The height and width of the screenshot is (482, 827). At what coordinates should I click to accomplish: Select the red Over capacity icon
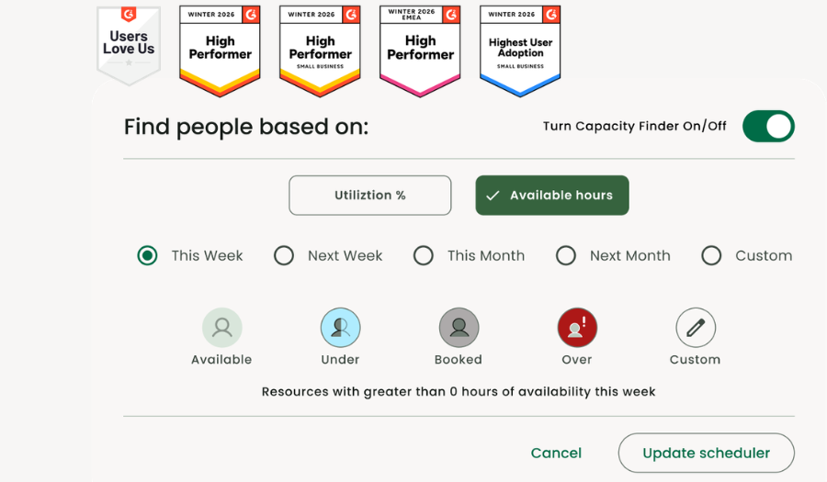[577, 327]
